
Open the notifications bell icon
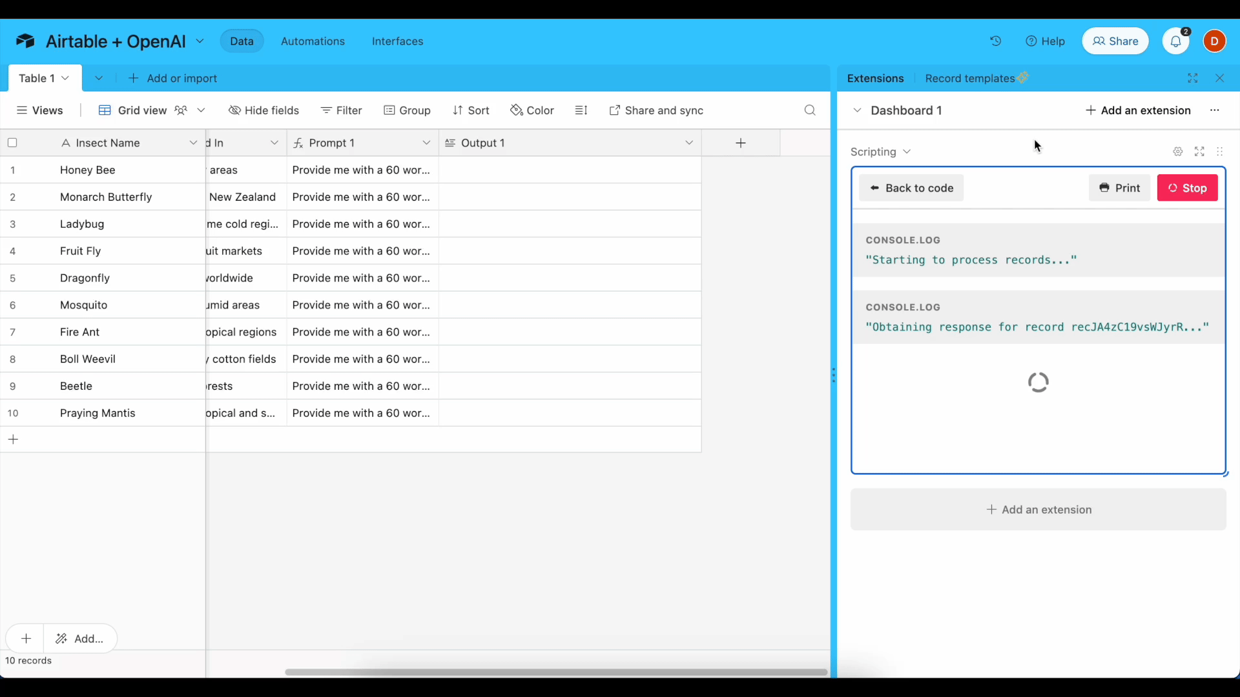(1176, 41)
